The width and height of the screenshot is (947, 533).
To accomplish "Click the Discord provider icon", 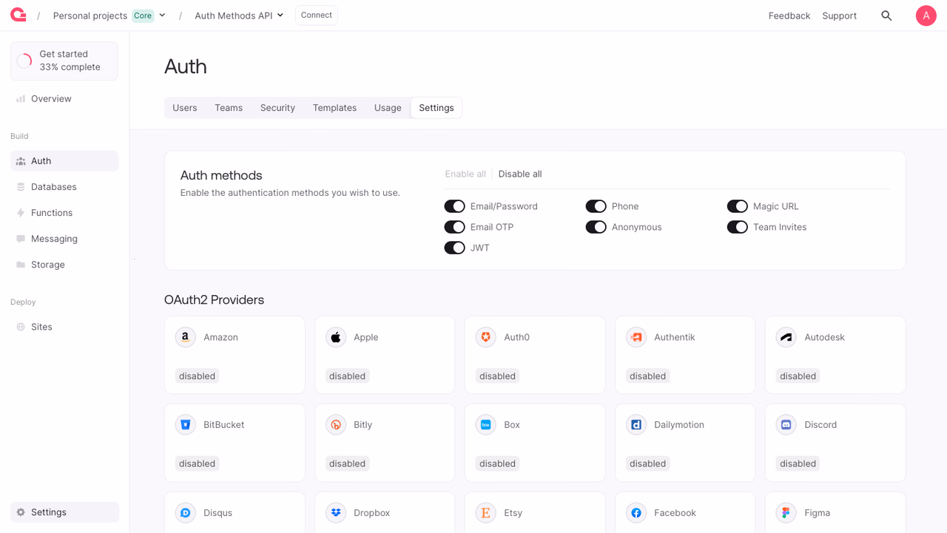I will click(x=786, y=425).
